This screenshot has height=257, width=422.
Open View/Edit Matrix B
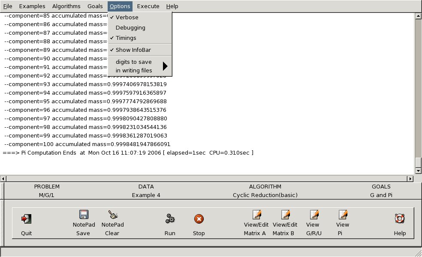[x=285, y=215]
